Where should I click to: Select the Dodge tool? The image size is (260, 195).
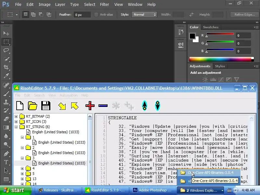(x=6, y=144)
